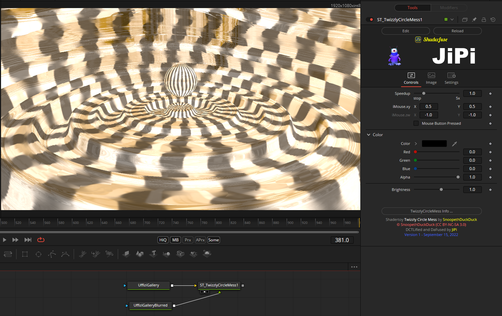Viewport: 502px width, 316px height.
Task: Open the Controls tab
Action: coord(411,79)
